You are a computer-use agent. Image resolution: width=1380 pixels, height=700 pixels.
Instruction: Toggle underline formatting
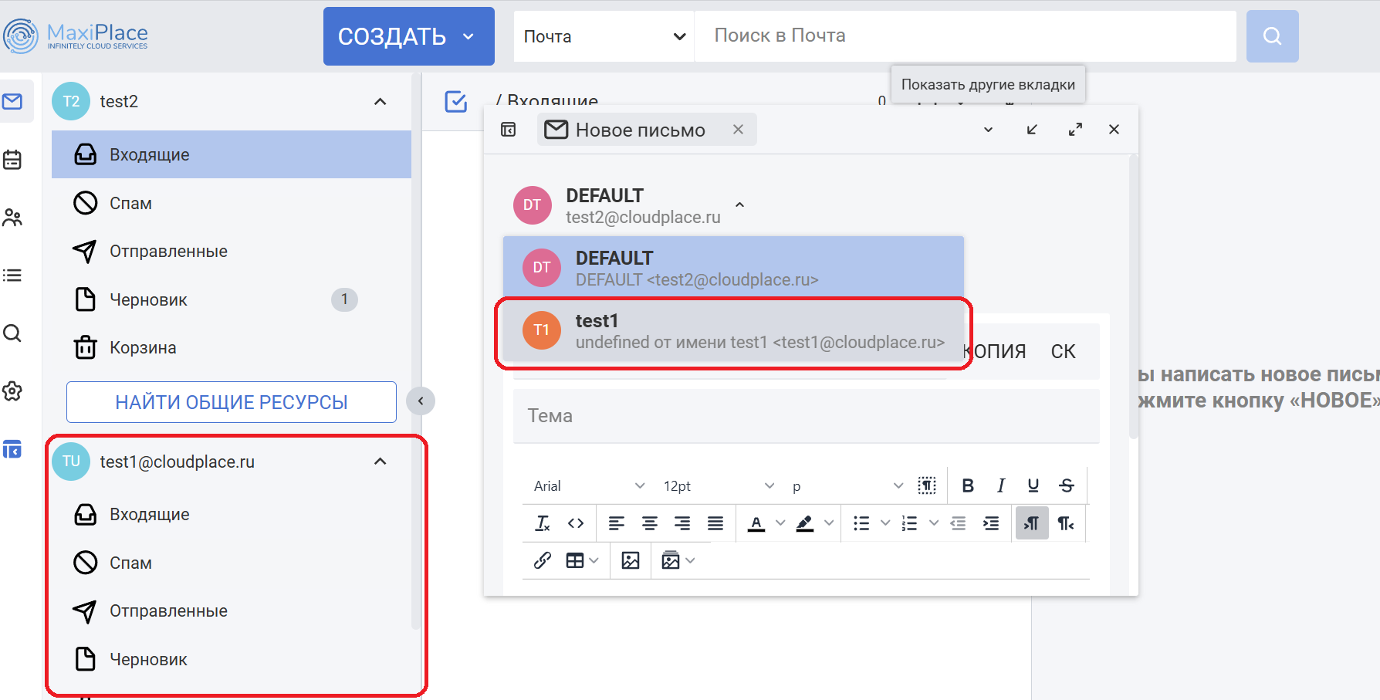pyautogui.click(x=1033, y=485)
